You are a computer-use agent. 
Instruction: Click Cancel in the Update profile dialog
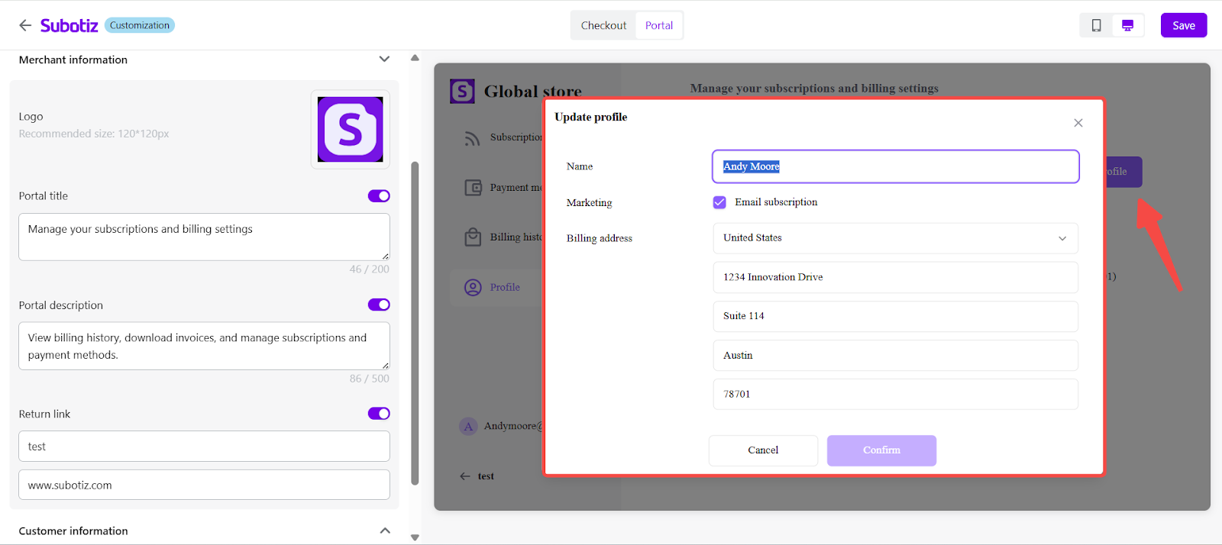pyautogui.click(x=763, y=450)
